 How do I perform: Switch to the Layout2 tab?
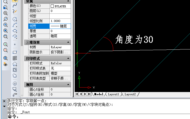click(x=130, y=94)
